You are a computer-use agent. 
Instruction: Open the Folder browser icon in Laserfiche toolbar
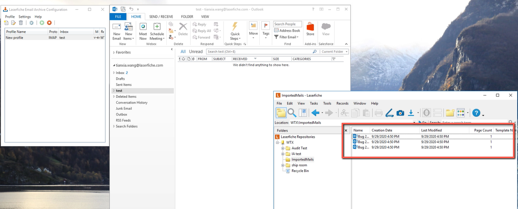click(281, 112)
